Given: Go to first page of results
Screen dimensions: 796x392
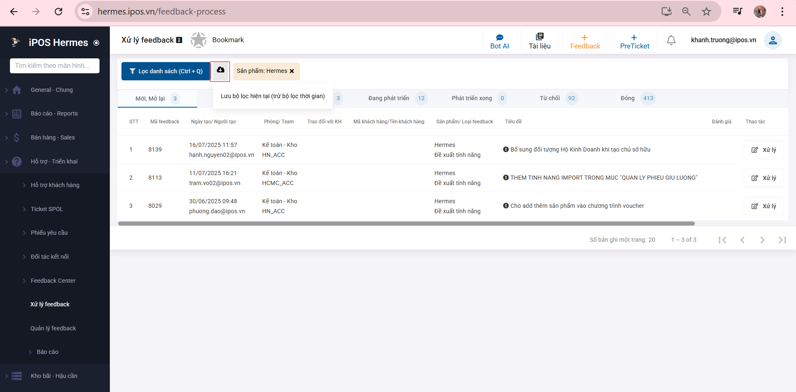Looking at the screenshot, I should click(722, 240).
